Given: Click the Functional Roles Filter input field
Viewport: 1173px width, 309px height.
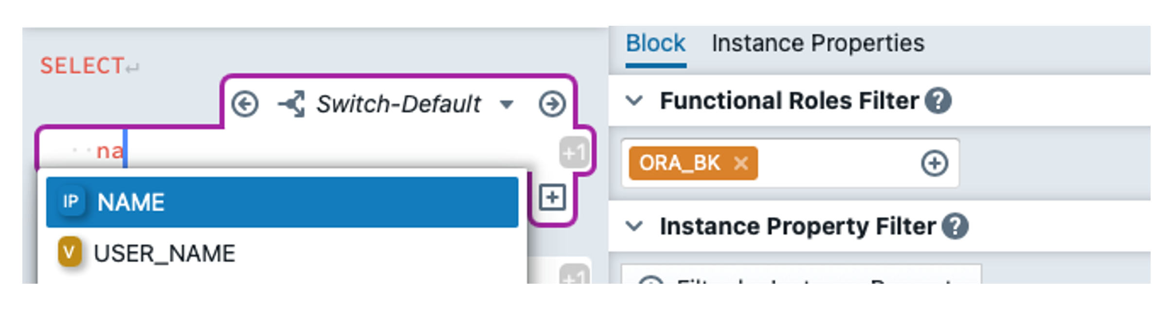Looking at the screenshot, I should click(837, 164).
